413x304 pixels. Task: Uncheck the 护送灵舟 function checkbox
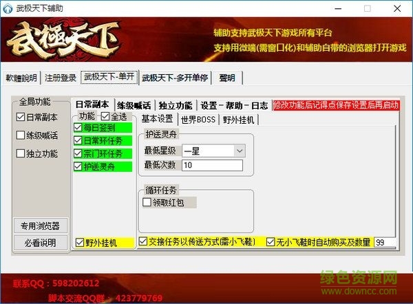[x=103, y=166]
